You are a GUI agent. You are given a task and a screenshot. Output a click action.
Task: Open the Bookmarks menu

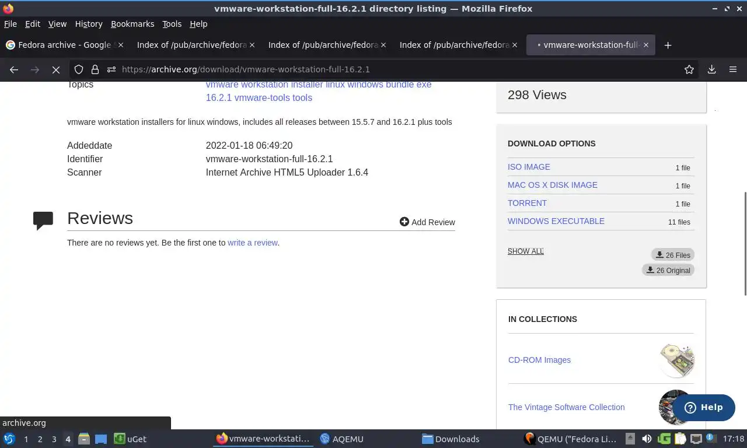pyautogui.click(x=132, y=24)
